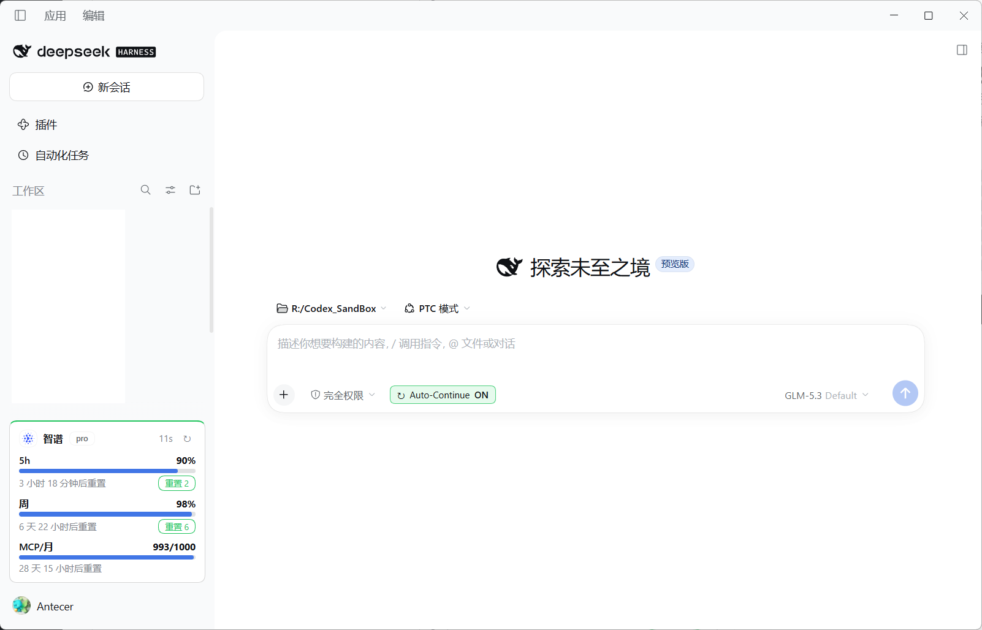982x630 pixels.
Task: Click the 3 小时 18 分钟后重置 text
Action: click(x=63, y=483)
